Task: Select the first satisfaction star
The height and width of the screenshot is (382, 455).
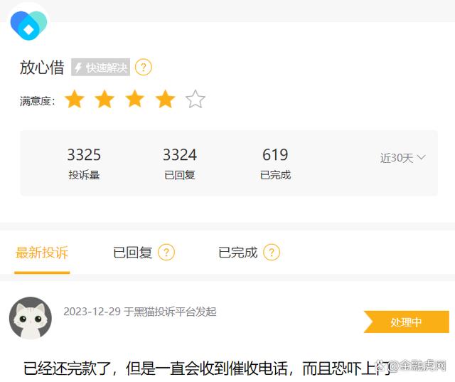Action: 74,99
